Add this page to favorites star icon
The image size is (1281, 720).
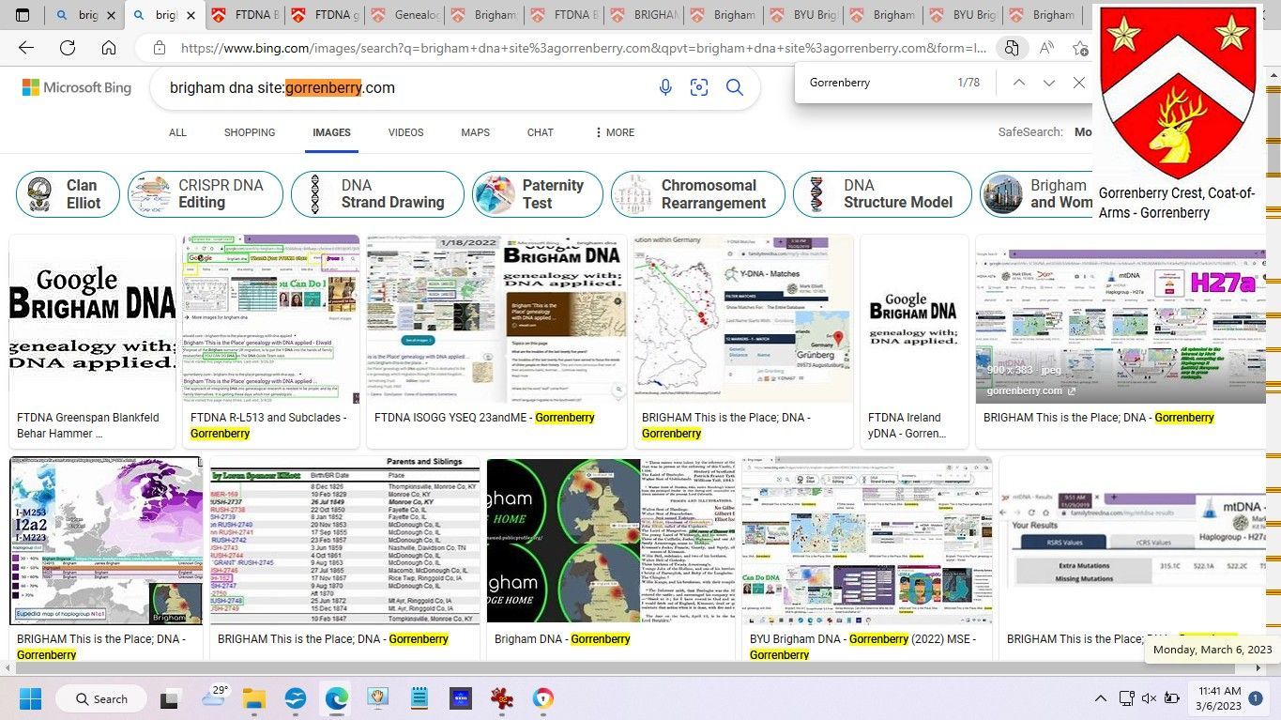coord(1081,48)
